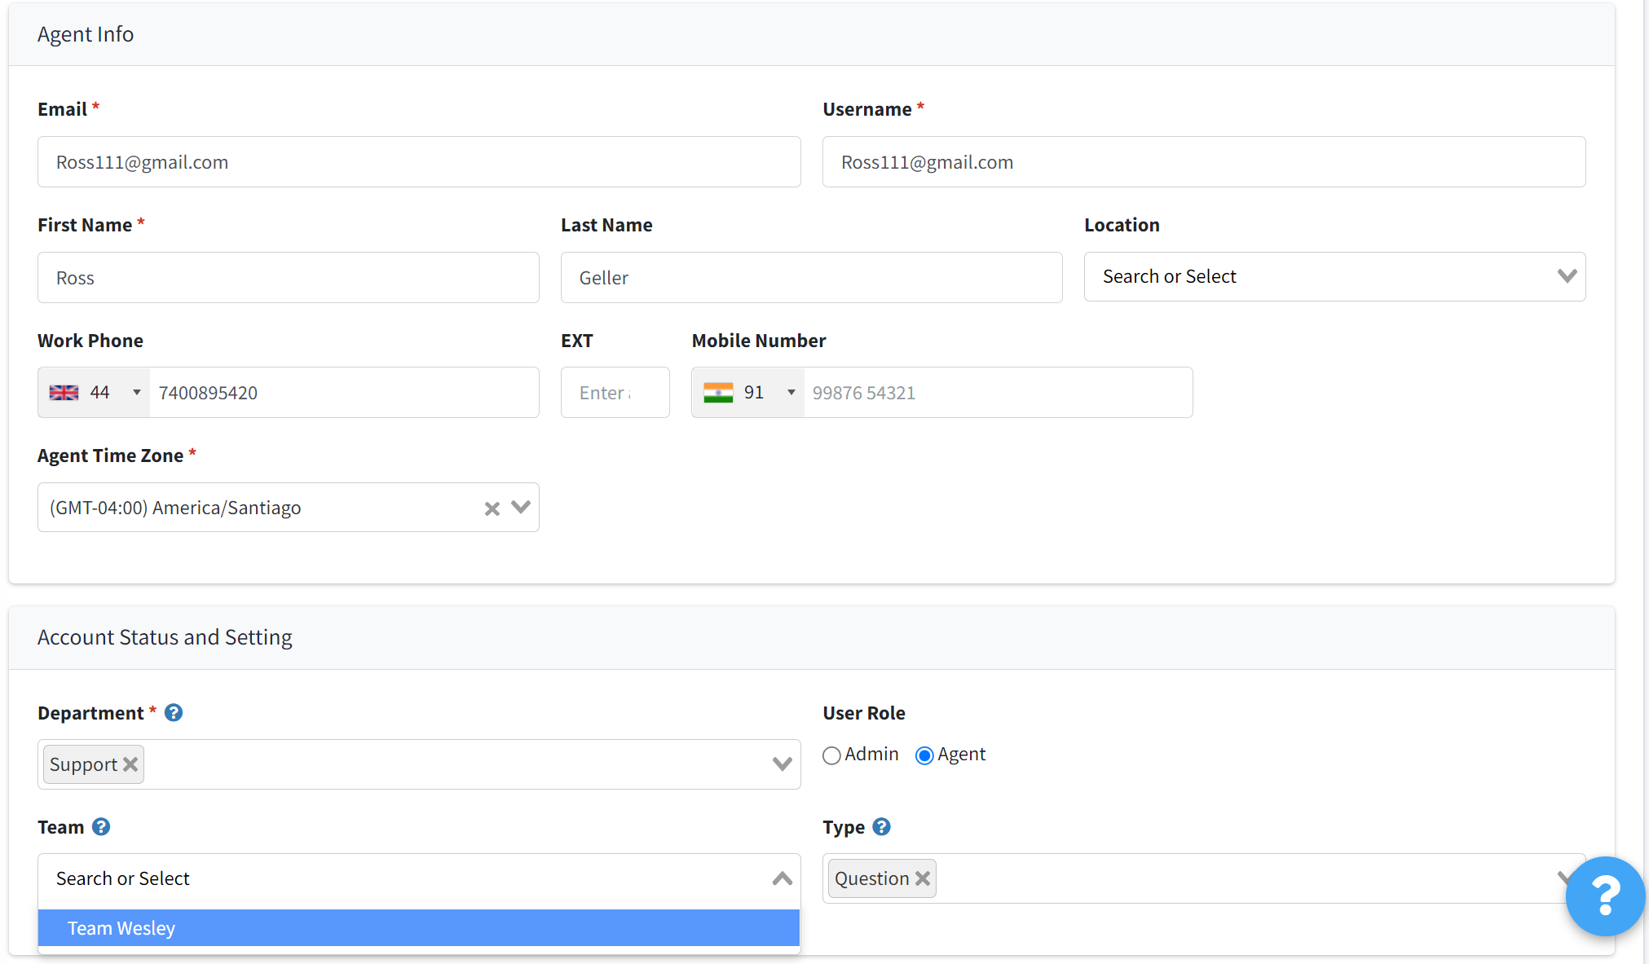Open the Location dropdown
Screen dimensions: 1649x964
click(1566, 276)
